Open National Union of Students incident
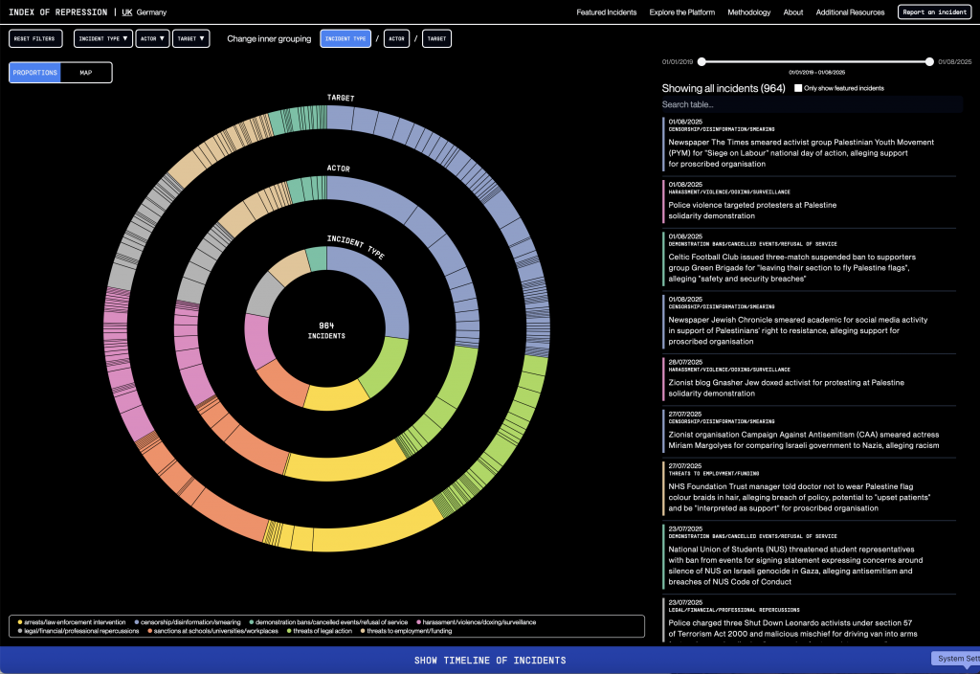 [809, 556]
